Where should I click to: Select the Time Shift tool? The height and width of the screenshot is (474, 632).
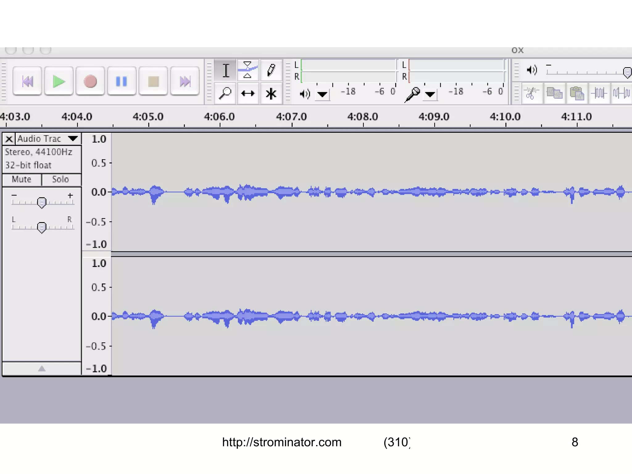[248, 93]
